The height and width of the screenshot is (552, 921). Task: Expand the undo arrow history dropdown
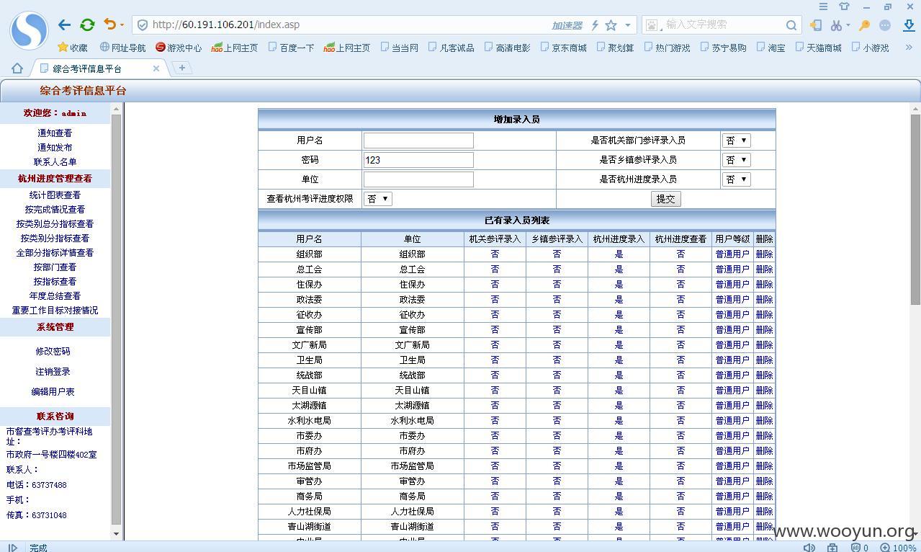pyautogui.click(x=122, y=25)
